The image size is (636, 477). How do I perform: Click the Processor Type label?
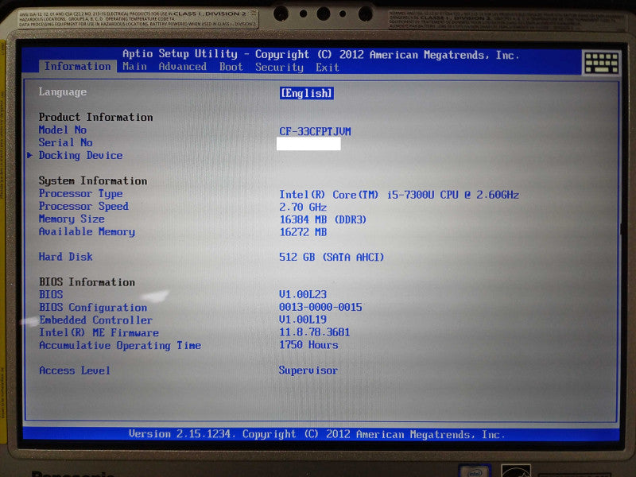click(80, 193)
